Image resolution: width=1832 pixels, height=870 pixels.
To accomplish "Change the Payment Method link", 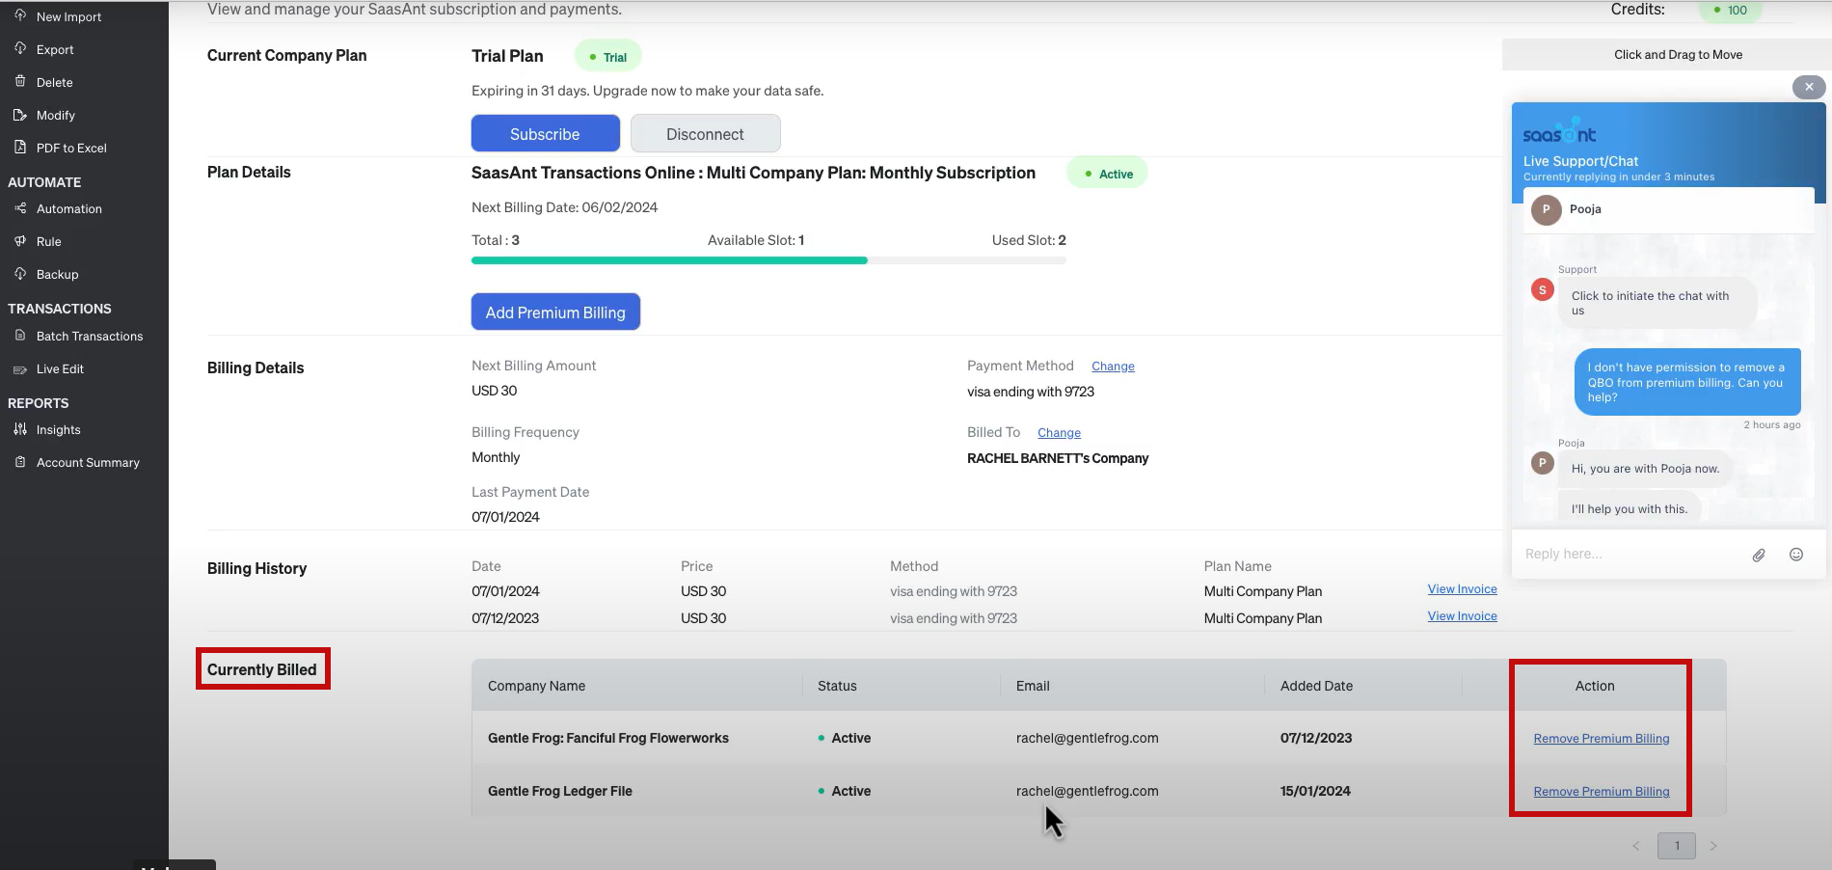I will tap(1113, 367).
